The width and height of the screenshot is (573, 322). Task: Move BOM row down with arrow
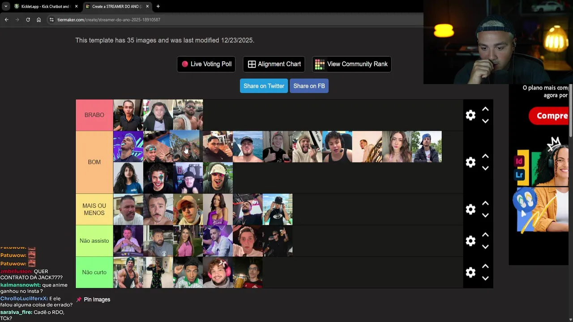click(x=485, y=168)
